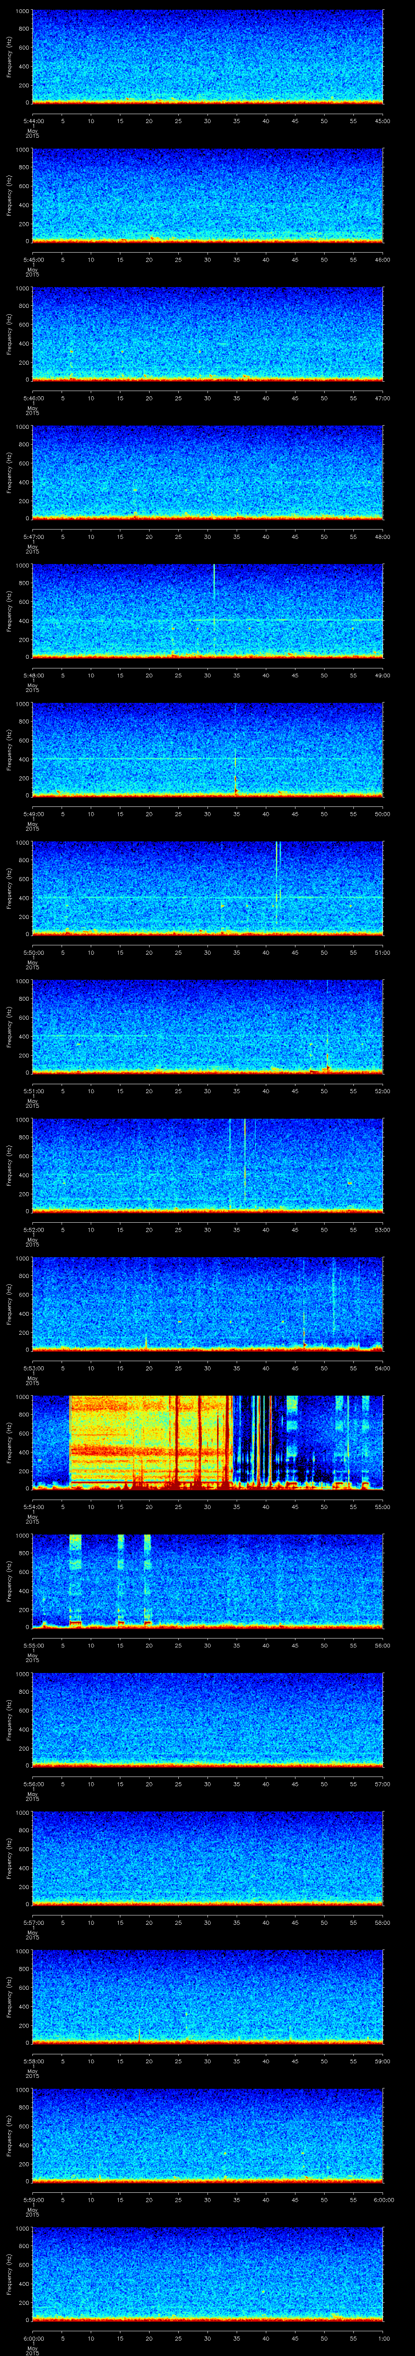Select the spectrogram panel starting at 5:46:00
This screenshot has height=2356, width=415.
tap(207, 334)
